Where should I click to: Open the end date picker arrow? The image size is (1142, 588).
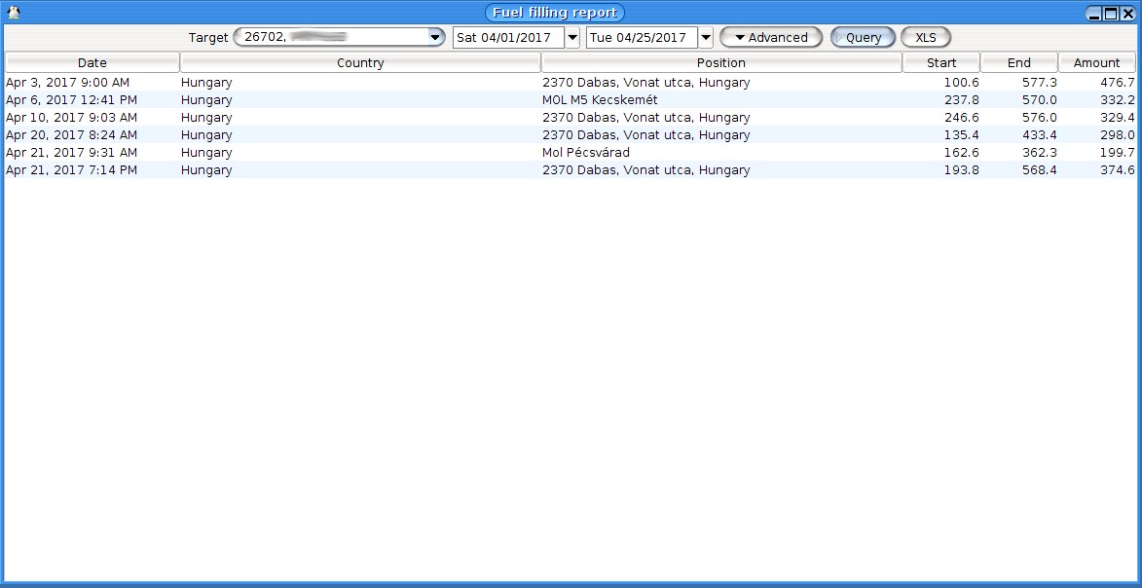(706, 38)
